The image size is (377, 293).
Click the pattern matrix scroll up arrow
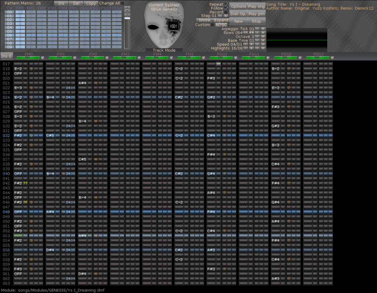pyautogui.click(x=127, y=8)
